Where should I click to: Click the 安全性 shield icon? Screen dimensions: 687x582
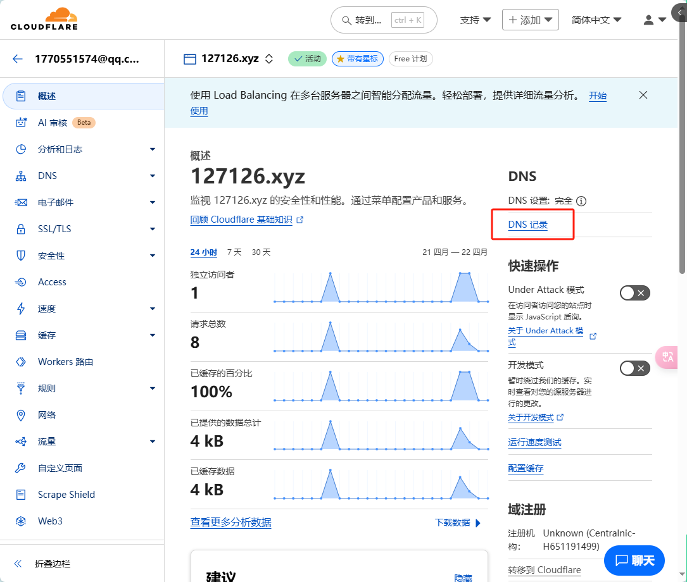(x=21, y=256)
